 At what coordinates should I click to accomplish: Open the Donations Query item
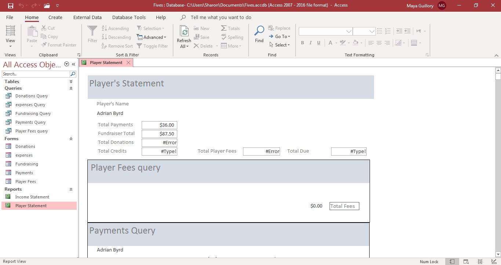pos(32,96)
